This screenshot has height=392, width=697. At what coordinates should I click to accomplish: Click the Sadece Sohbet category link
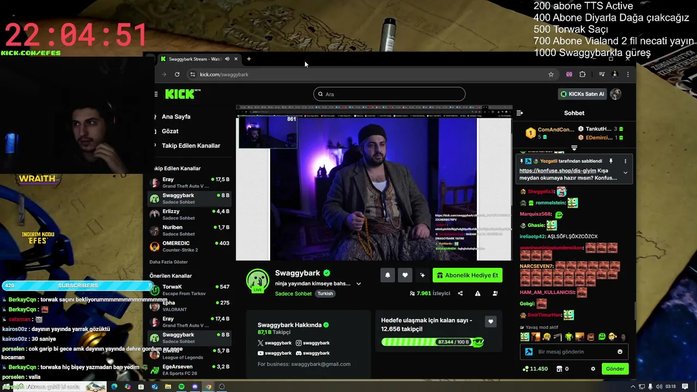click(x=293, y=293)
